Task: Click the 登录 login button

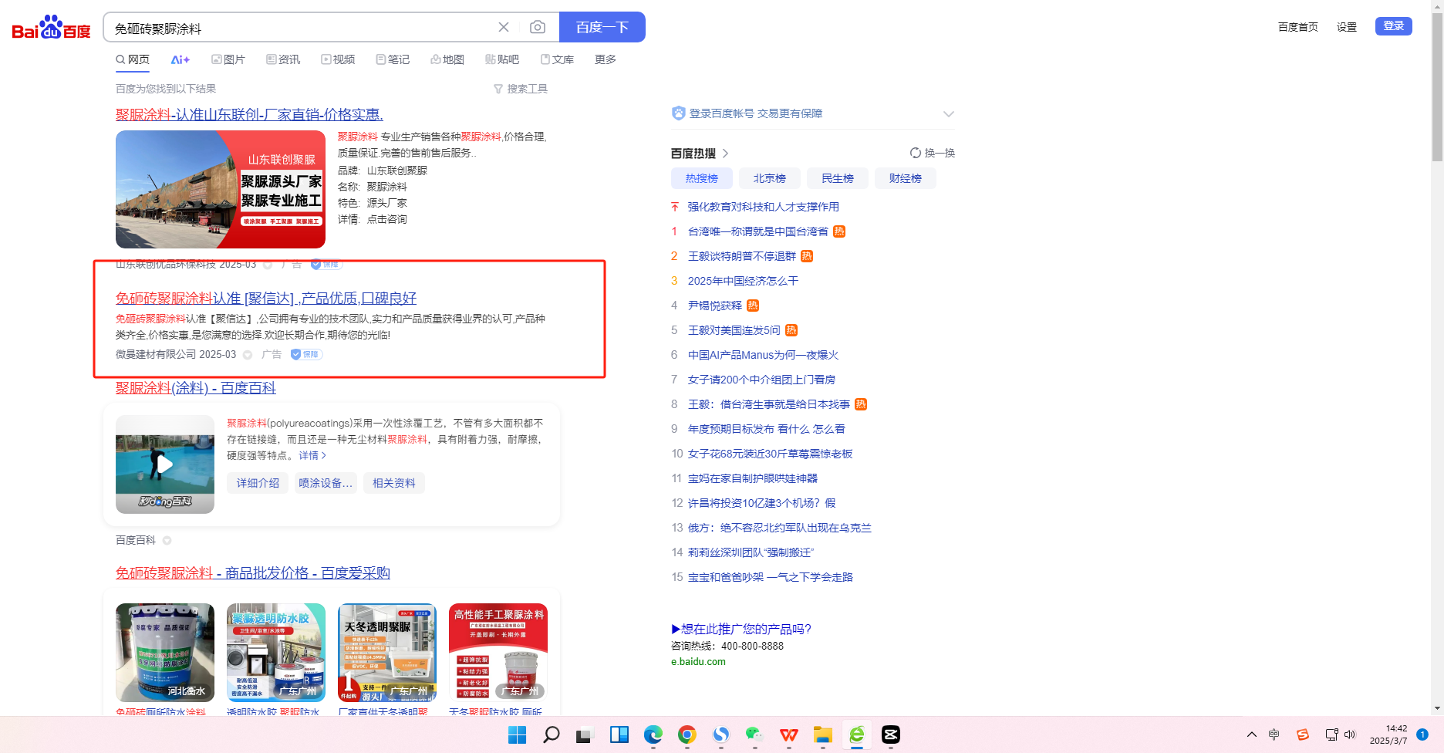Action: pyautogui.click(x=1393, y=26)
